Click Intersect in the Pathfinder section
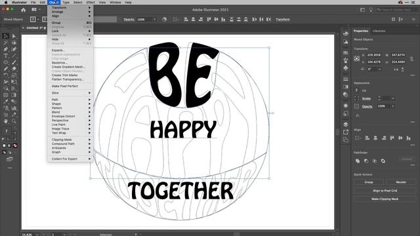Image resolution: width=420 pixels, height=236 pixels. pos(375,161)
